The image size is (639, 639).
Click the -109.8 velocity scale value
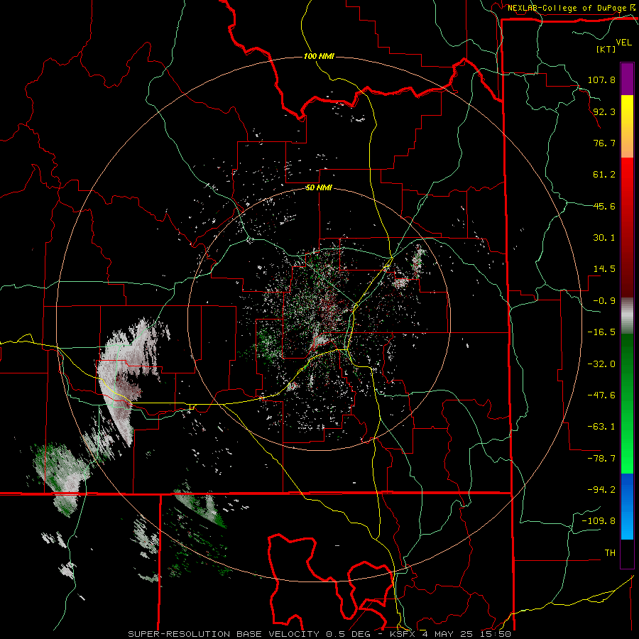[599, 521]
